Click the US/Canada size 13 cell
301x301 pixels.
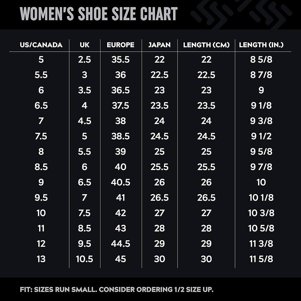point(41,259)
